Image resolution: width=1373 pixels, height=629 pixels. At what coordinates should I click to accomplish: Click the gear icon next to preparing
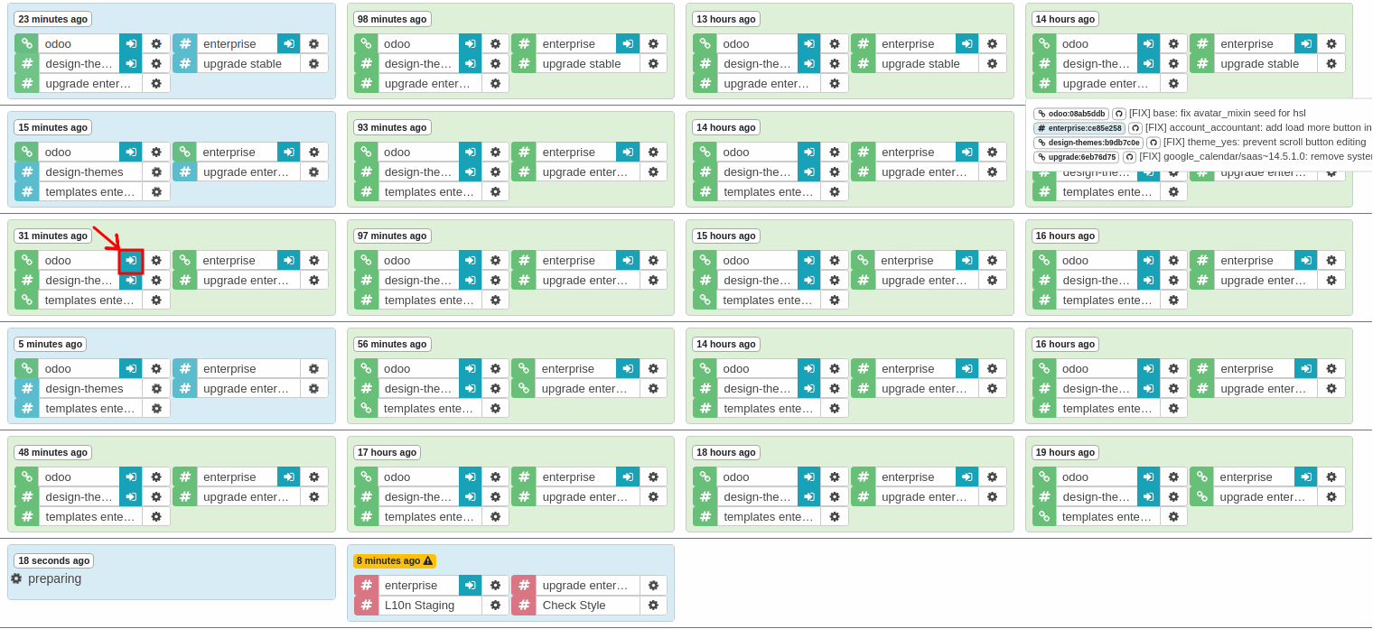tap(16, 578)
